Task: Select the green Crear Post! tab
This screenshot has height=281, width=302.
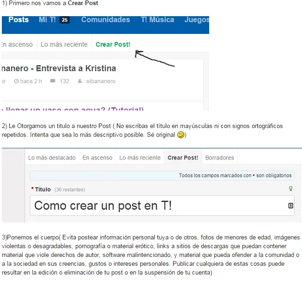Action: (113, 44)
